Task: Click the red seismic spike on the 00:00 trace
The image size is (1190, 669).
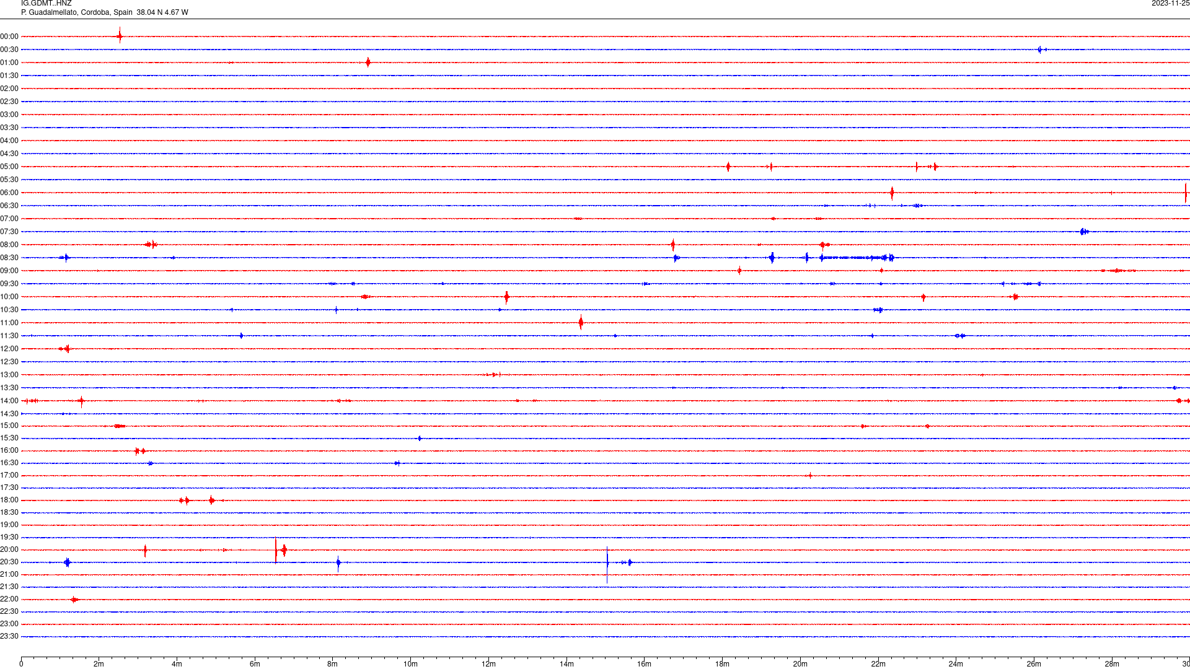Action: 120,35
